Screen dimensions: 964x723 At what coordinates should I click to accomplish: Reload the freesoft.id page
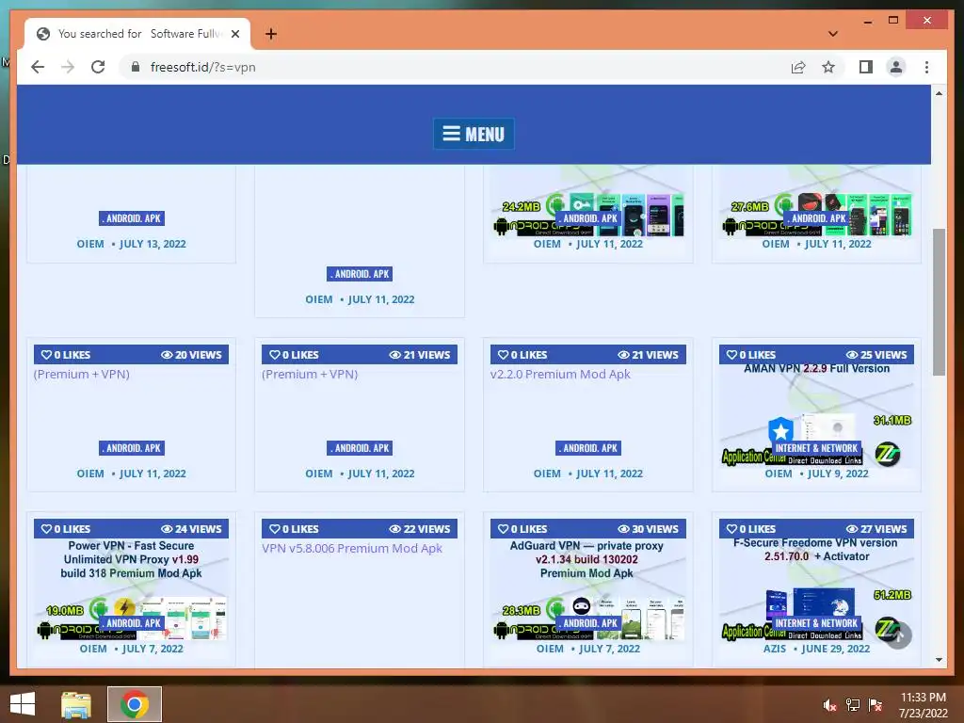[98, 67]
